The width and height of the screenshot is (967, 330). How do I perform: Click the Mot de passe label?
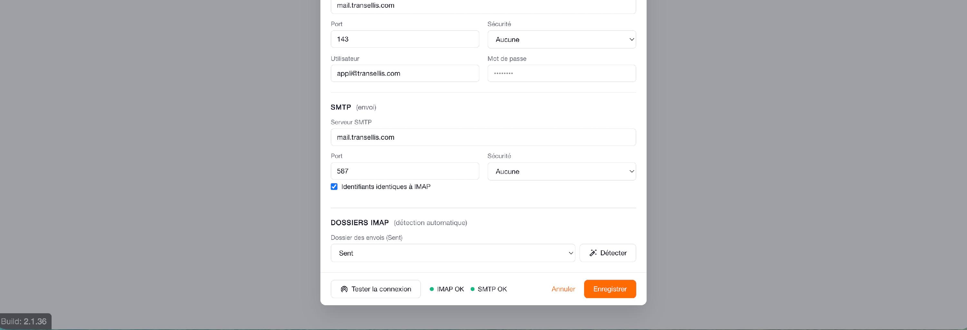[x=507, y=59]
